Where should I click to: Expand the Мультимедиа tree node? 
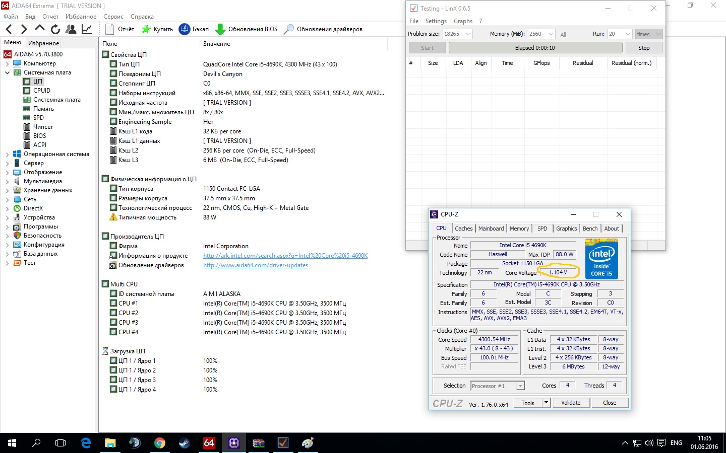pyautogui.click(x=7, y=182)
